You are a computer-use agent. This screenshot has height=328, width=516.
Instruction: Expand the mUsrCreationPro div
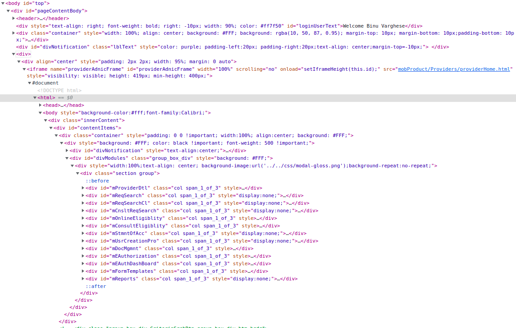click(83, 241)
